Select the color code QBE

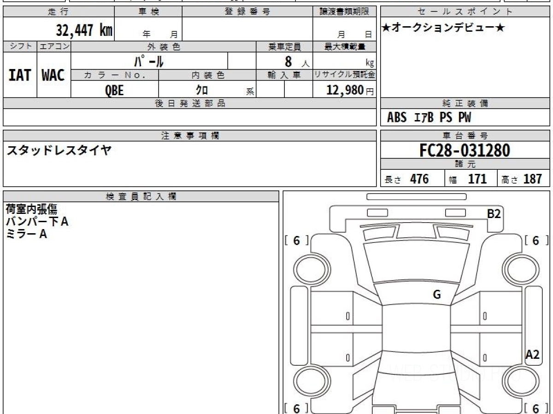coord(114,90)
